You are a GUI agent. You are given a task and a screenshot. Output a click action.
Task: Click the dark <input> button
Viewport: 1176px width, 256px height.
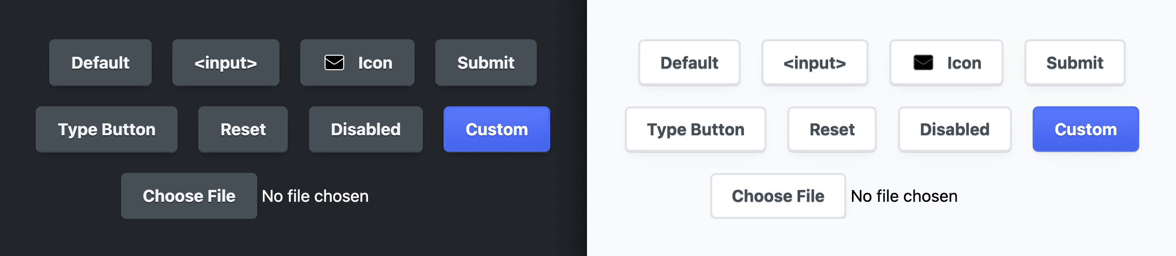[226, 62]
